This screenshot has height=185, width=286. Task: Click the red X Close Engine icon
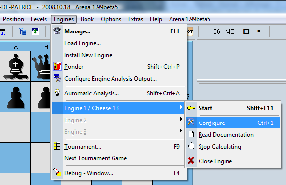[191, 161]
